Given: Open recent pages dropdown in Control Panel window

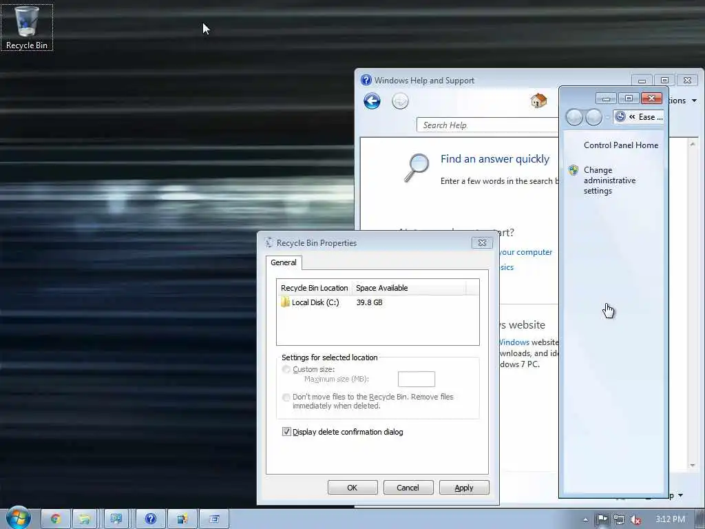Looking at the screenshot, I should coord(607,117).
